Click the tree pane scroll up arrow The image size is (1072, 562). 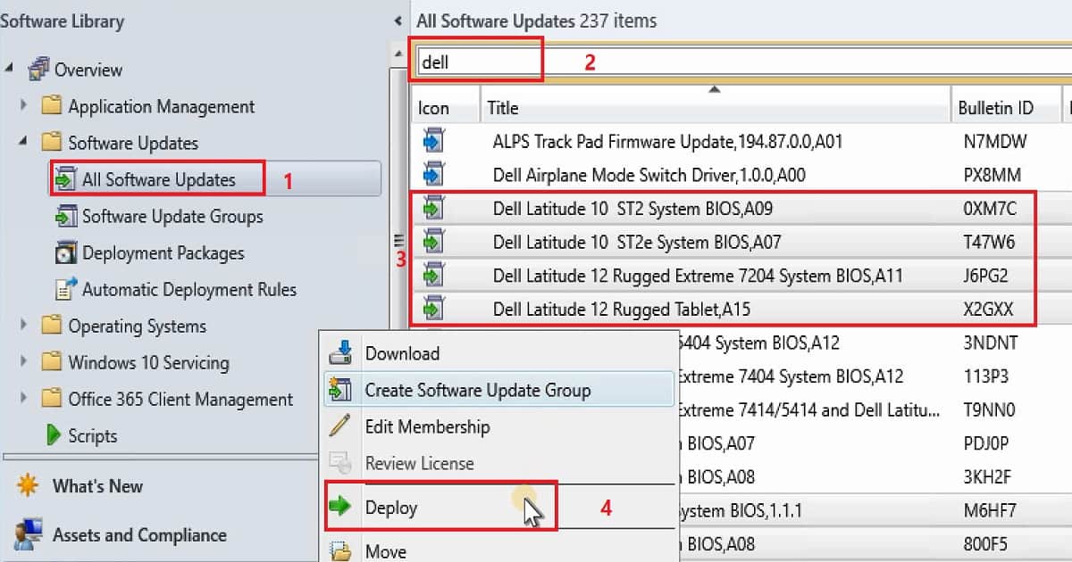click(398, 55)
